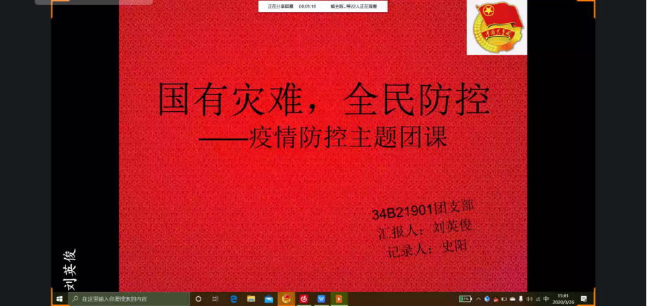Open File Explorer from the taskbar
647x306 pixels.
[251, 299]
